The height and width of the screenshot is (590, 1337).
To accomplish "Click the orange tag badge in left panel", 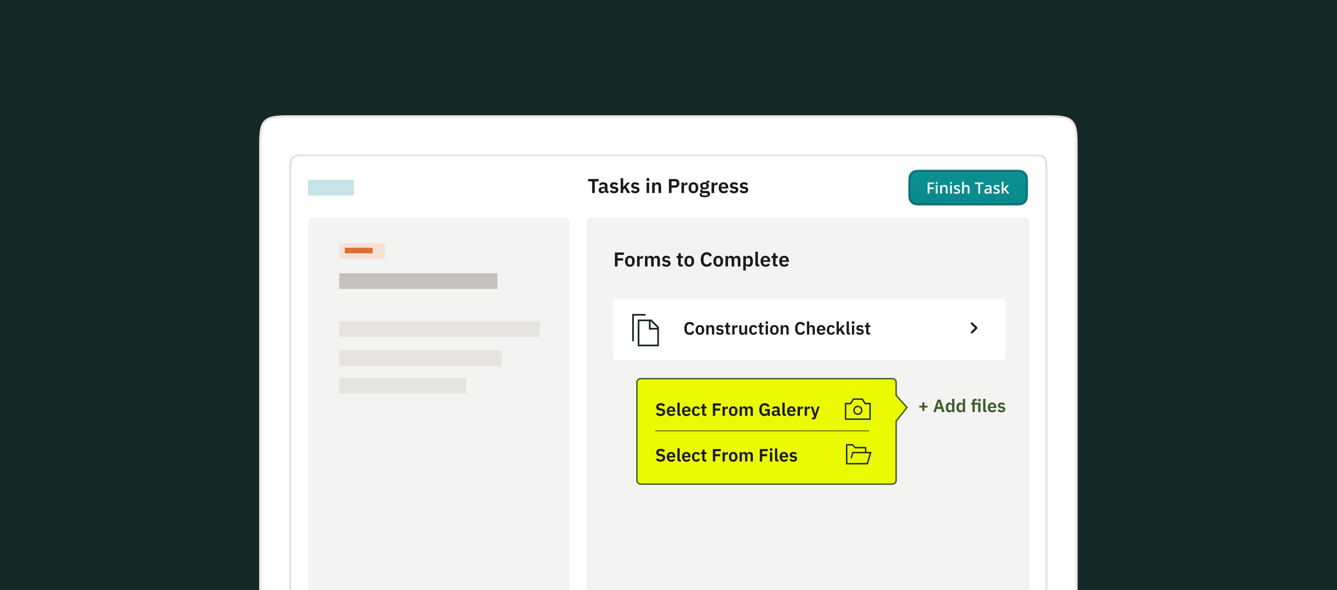I will coord(362,251).
